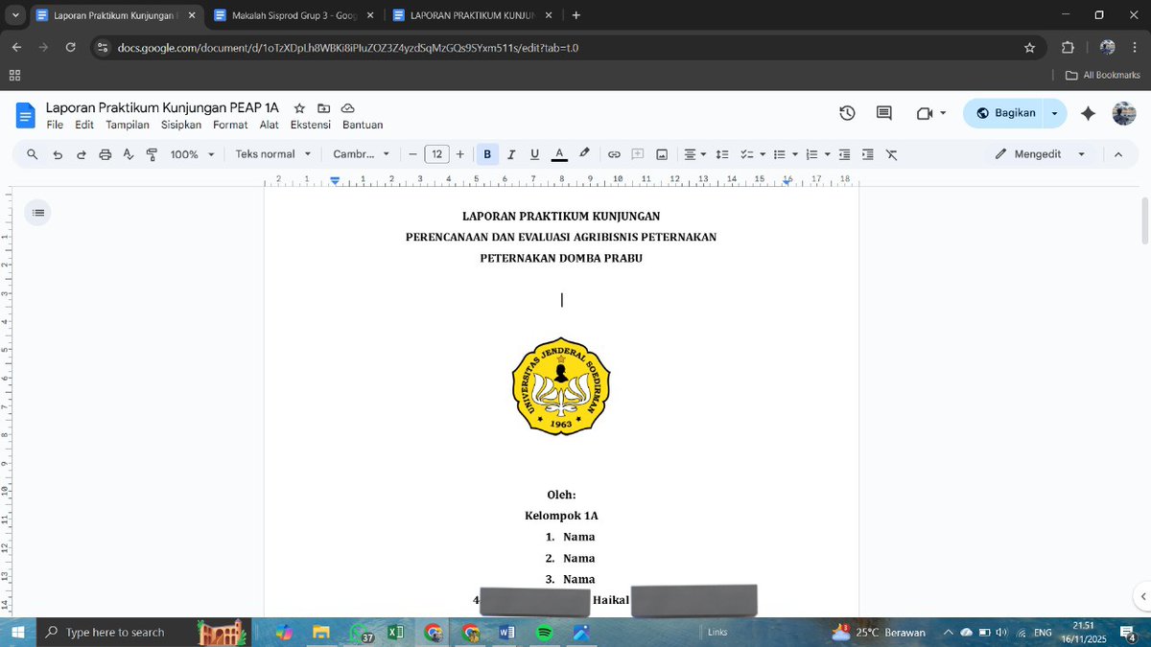This screenshot has width=1151, height=647.
Task: Switch to third LAPORAN PRAKTIKUM browser tab
Action: [x=470, y=15]
